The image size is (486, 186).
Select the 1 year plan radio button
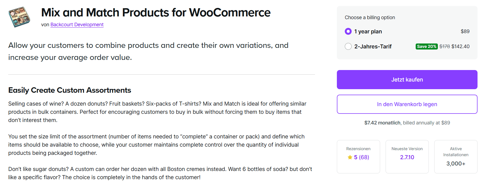[348, 31]
